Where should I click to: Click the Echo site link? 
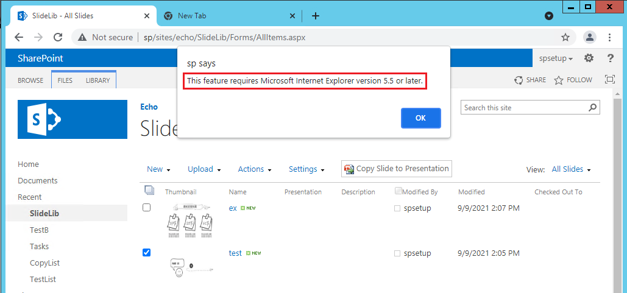coord(149,107)
